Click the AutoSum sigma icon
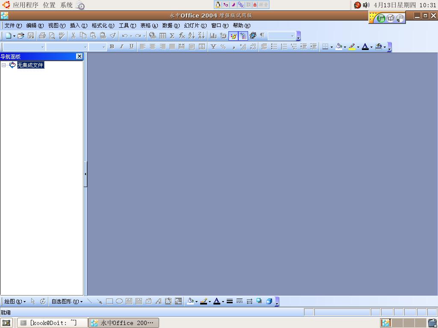Screen dimensions: 438x328 coord(172,36)
